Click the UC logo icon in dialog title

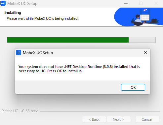(19, 52)
